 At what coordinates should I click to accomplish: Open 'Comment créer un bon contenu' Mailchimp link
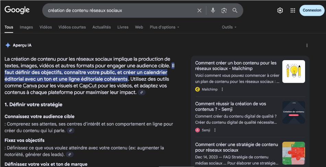click(x=236, y=66)
